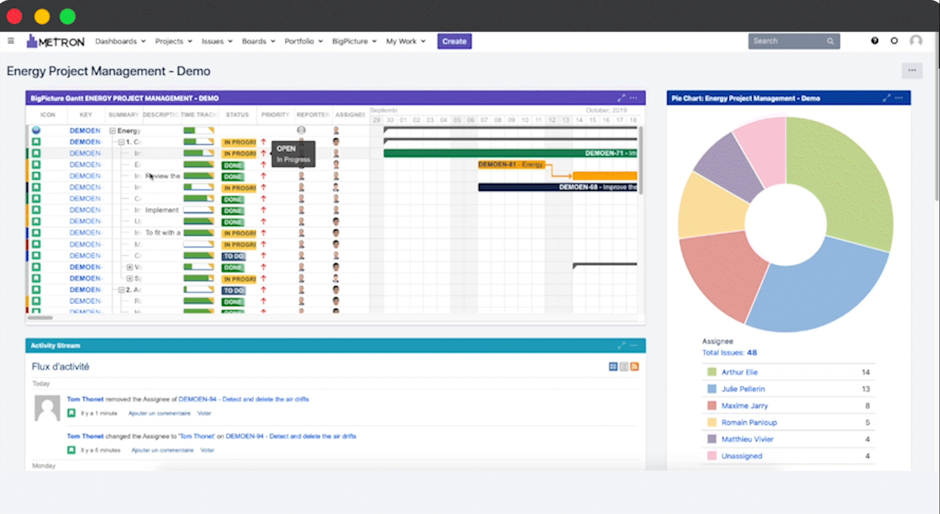Open the Activity Stream gadget options menu
Viewport: 940px width, 514px height.
634,345
